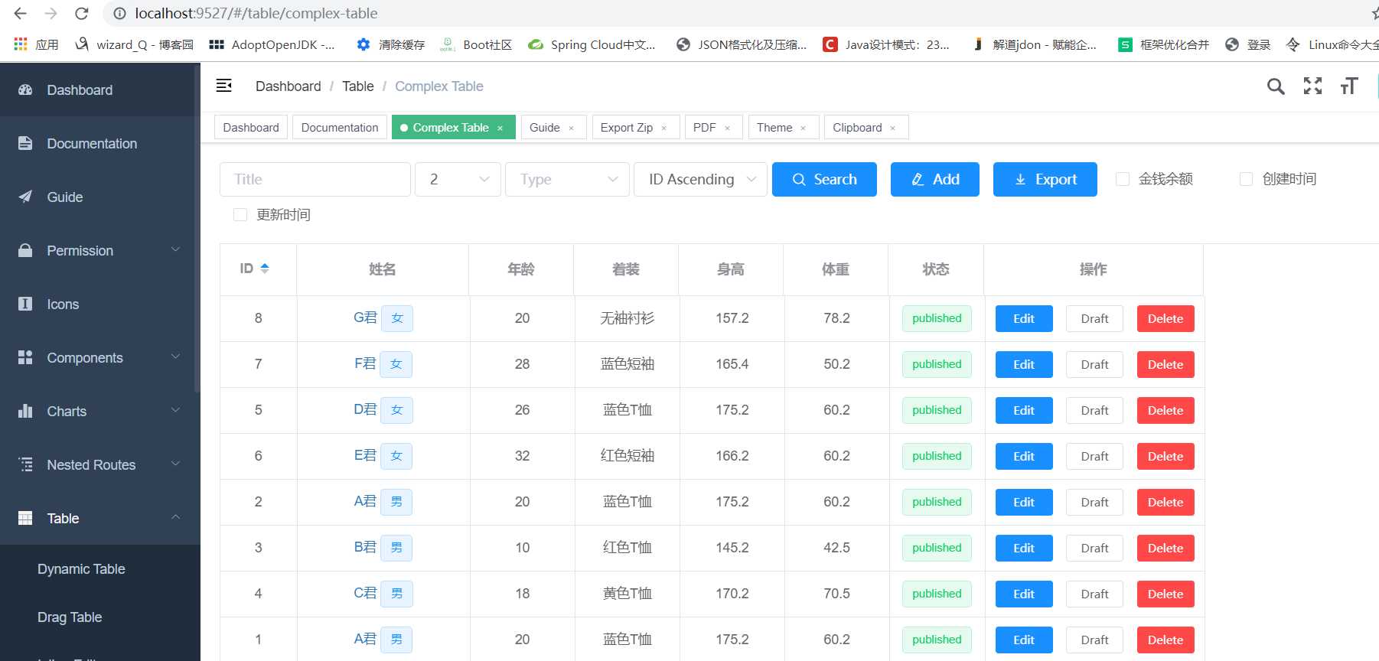Open the 登录 bookmark
Image resolution: width=1379 pixels, height=661 pixels.
point(1247,44)
